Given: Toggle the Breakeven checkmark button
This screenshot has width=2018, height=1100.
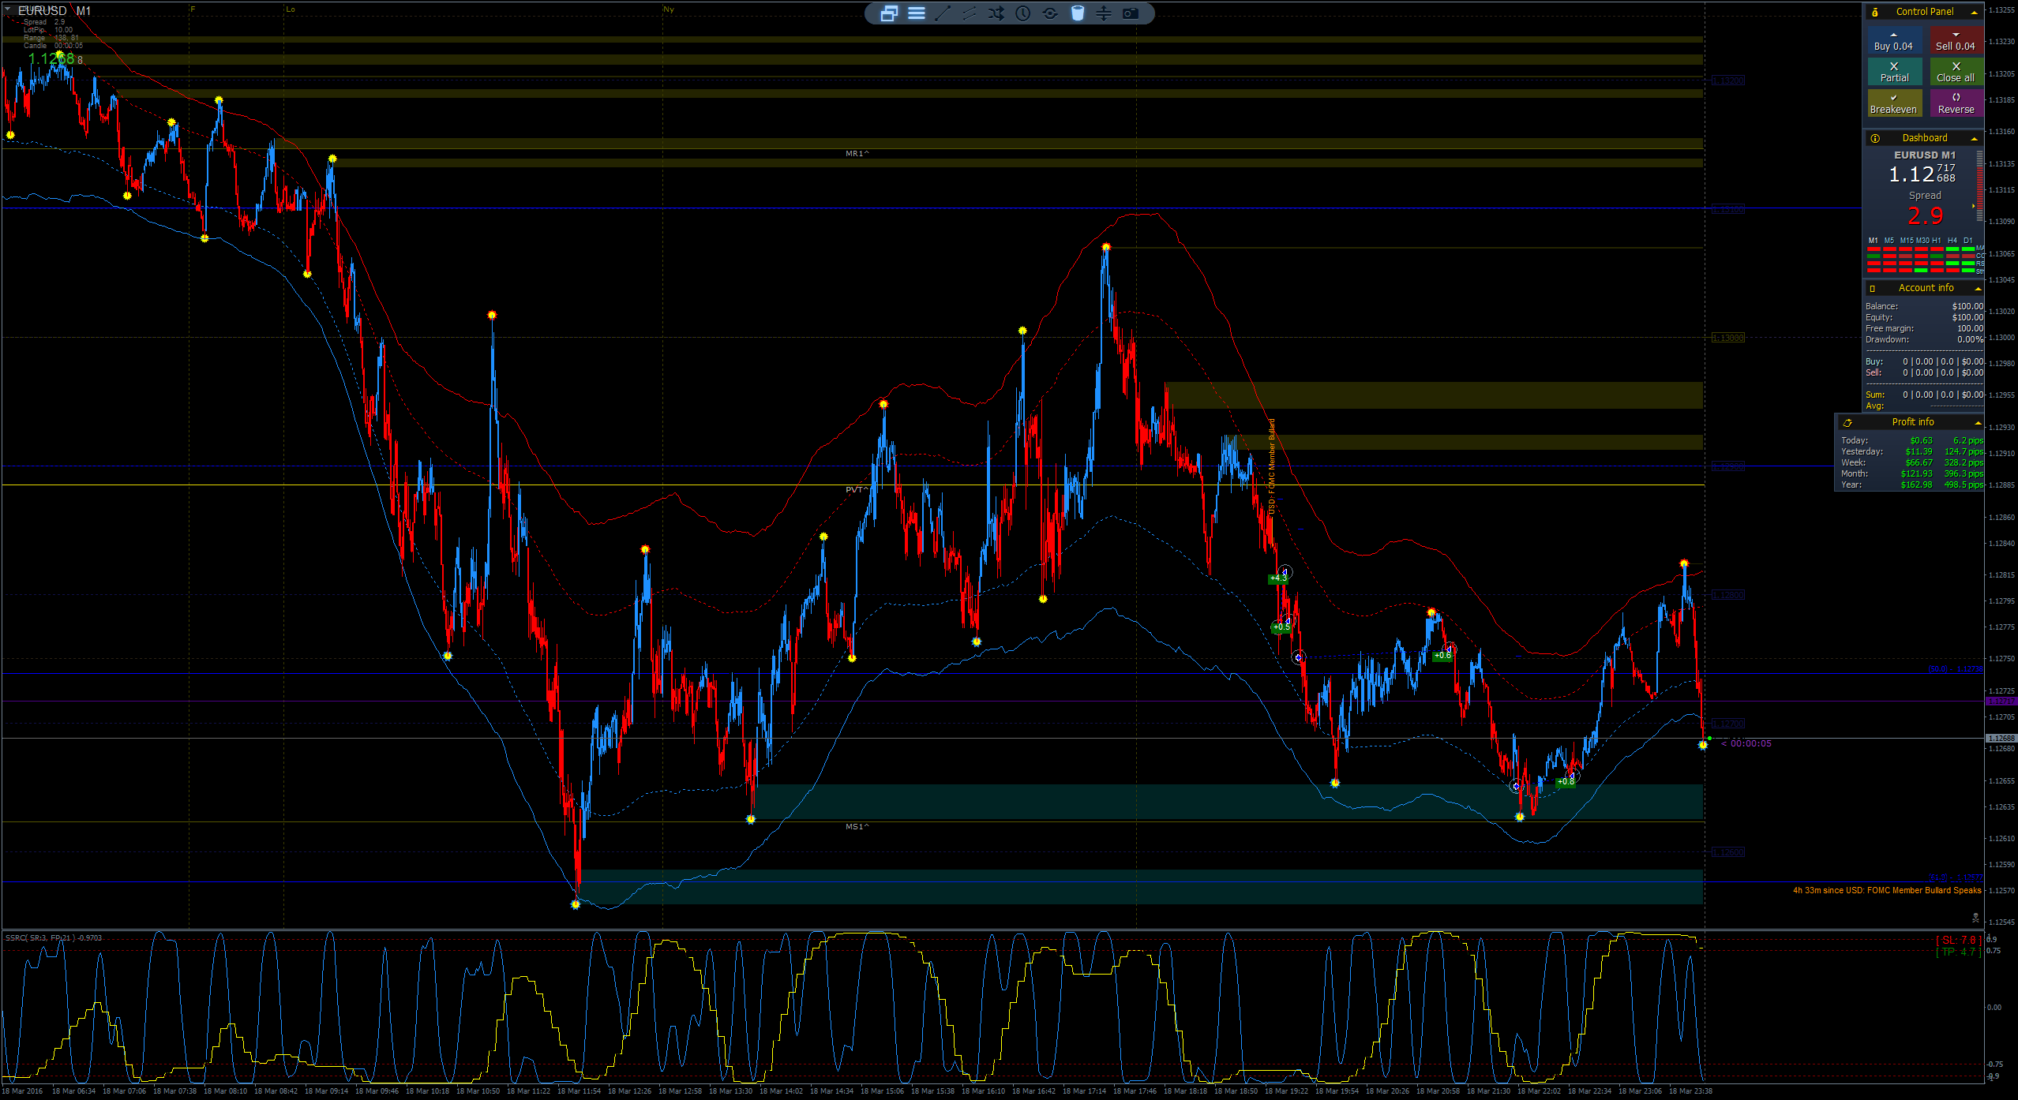Looking at the screenshot, I should (1894, 103).
